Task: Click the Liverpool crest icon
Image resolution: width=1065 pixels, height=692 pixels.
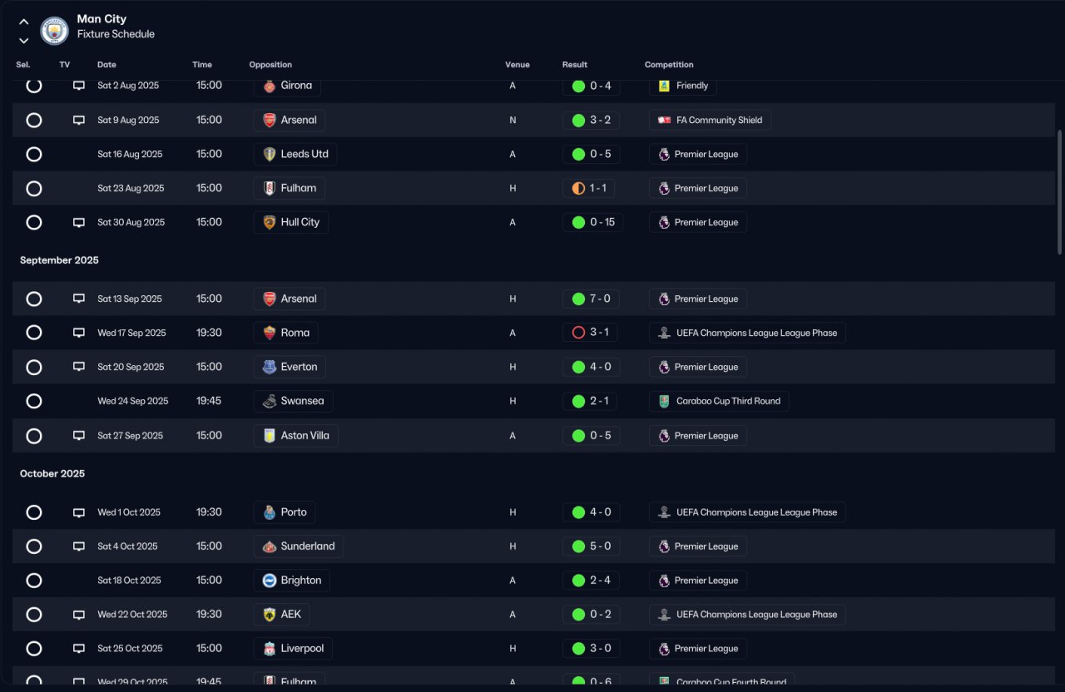Action: pos(269,649)
